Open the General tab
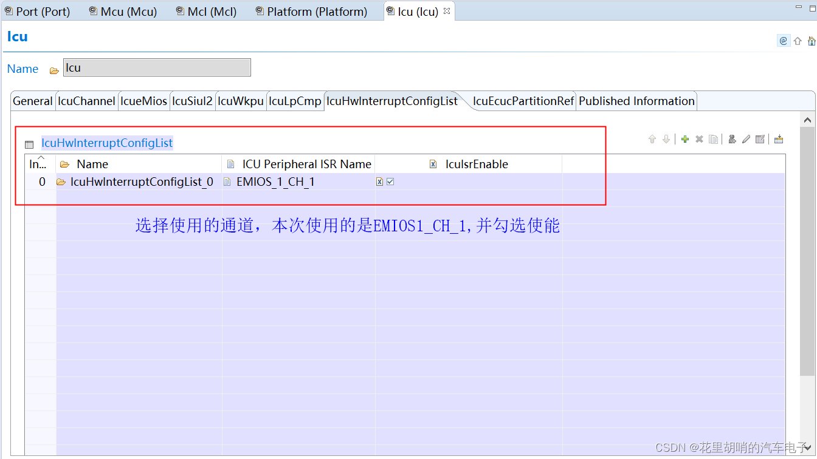The height and width of the screenshot is (459, 817). (33, 101)
